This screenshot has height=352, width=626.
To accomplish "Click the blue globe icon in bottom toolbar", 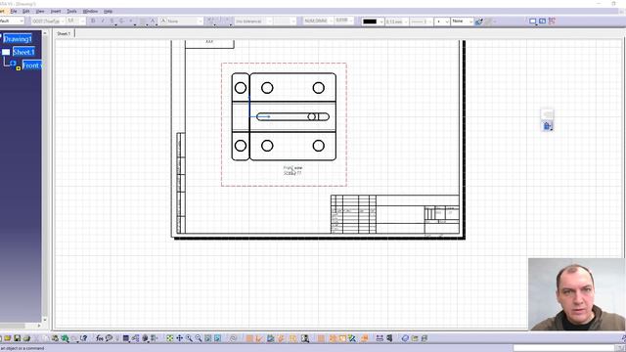I will [405, 338].
